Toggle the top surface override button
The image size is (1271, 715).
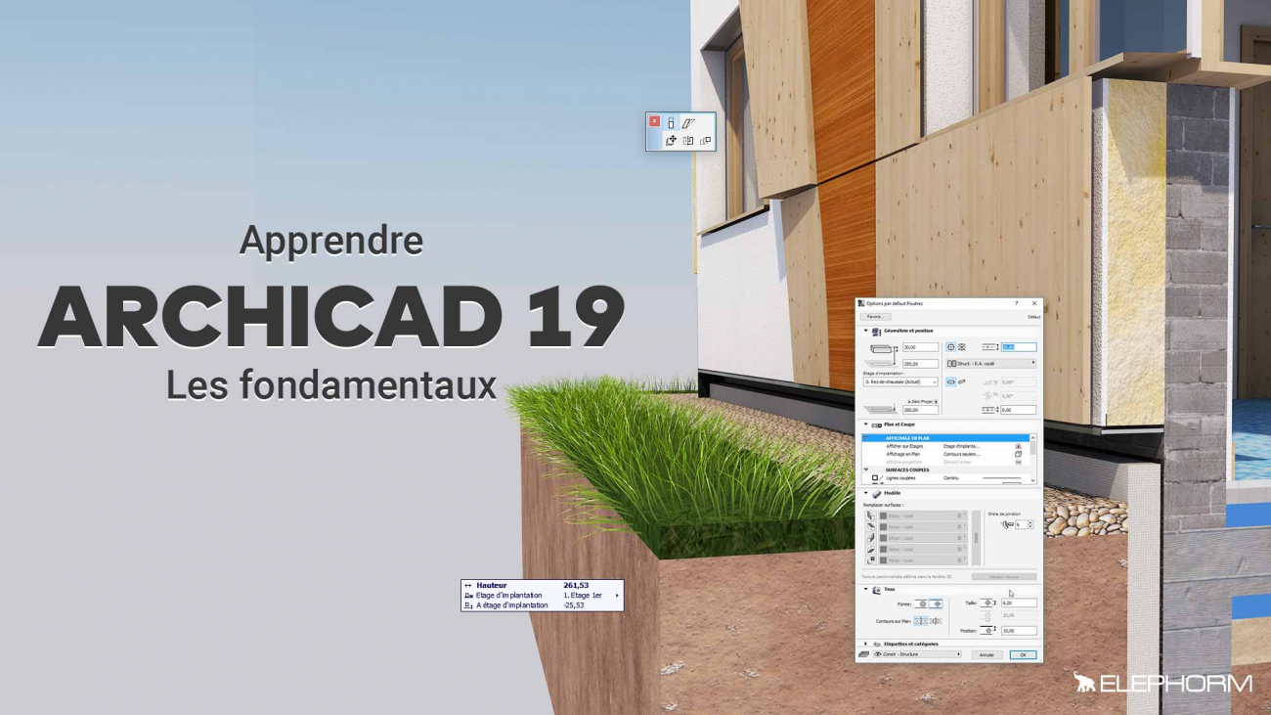[871, 515]
